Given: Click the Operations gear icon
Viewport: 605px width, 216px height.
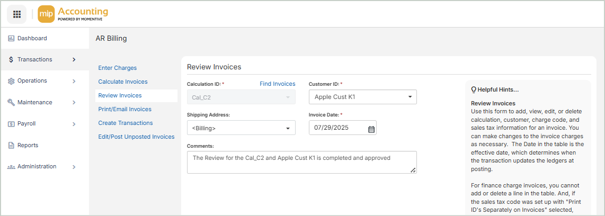Looking at the screenshot, I should 11,81.
